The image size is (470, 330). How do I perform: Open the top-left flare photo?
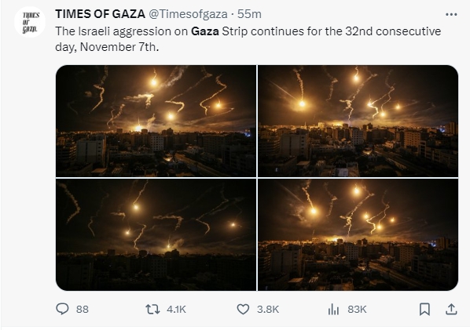(x=156, y=121)
